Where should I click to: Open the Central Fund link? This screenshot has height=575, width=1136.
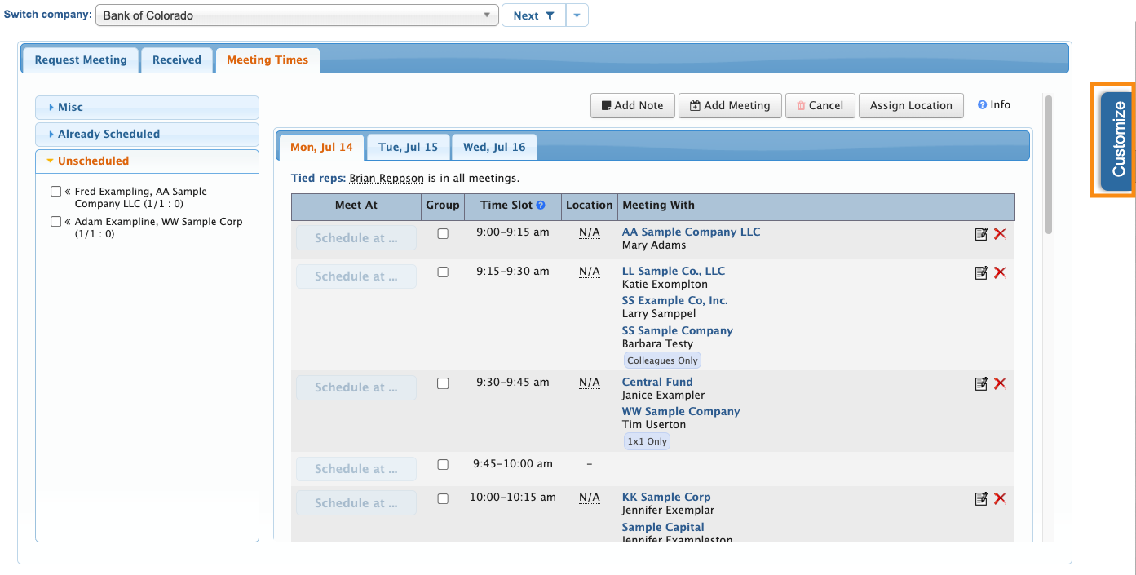657,382
